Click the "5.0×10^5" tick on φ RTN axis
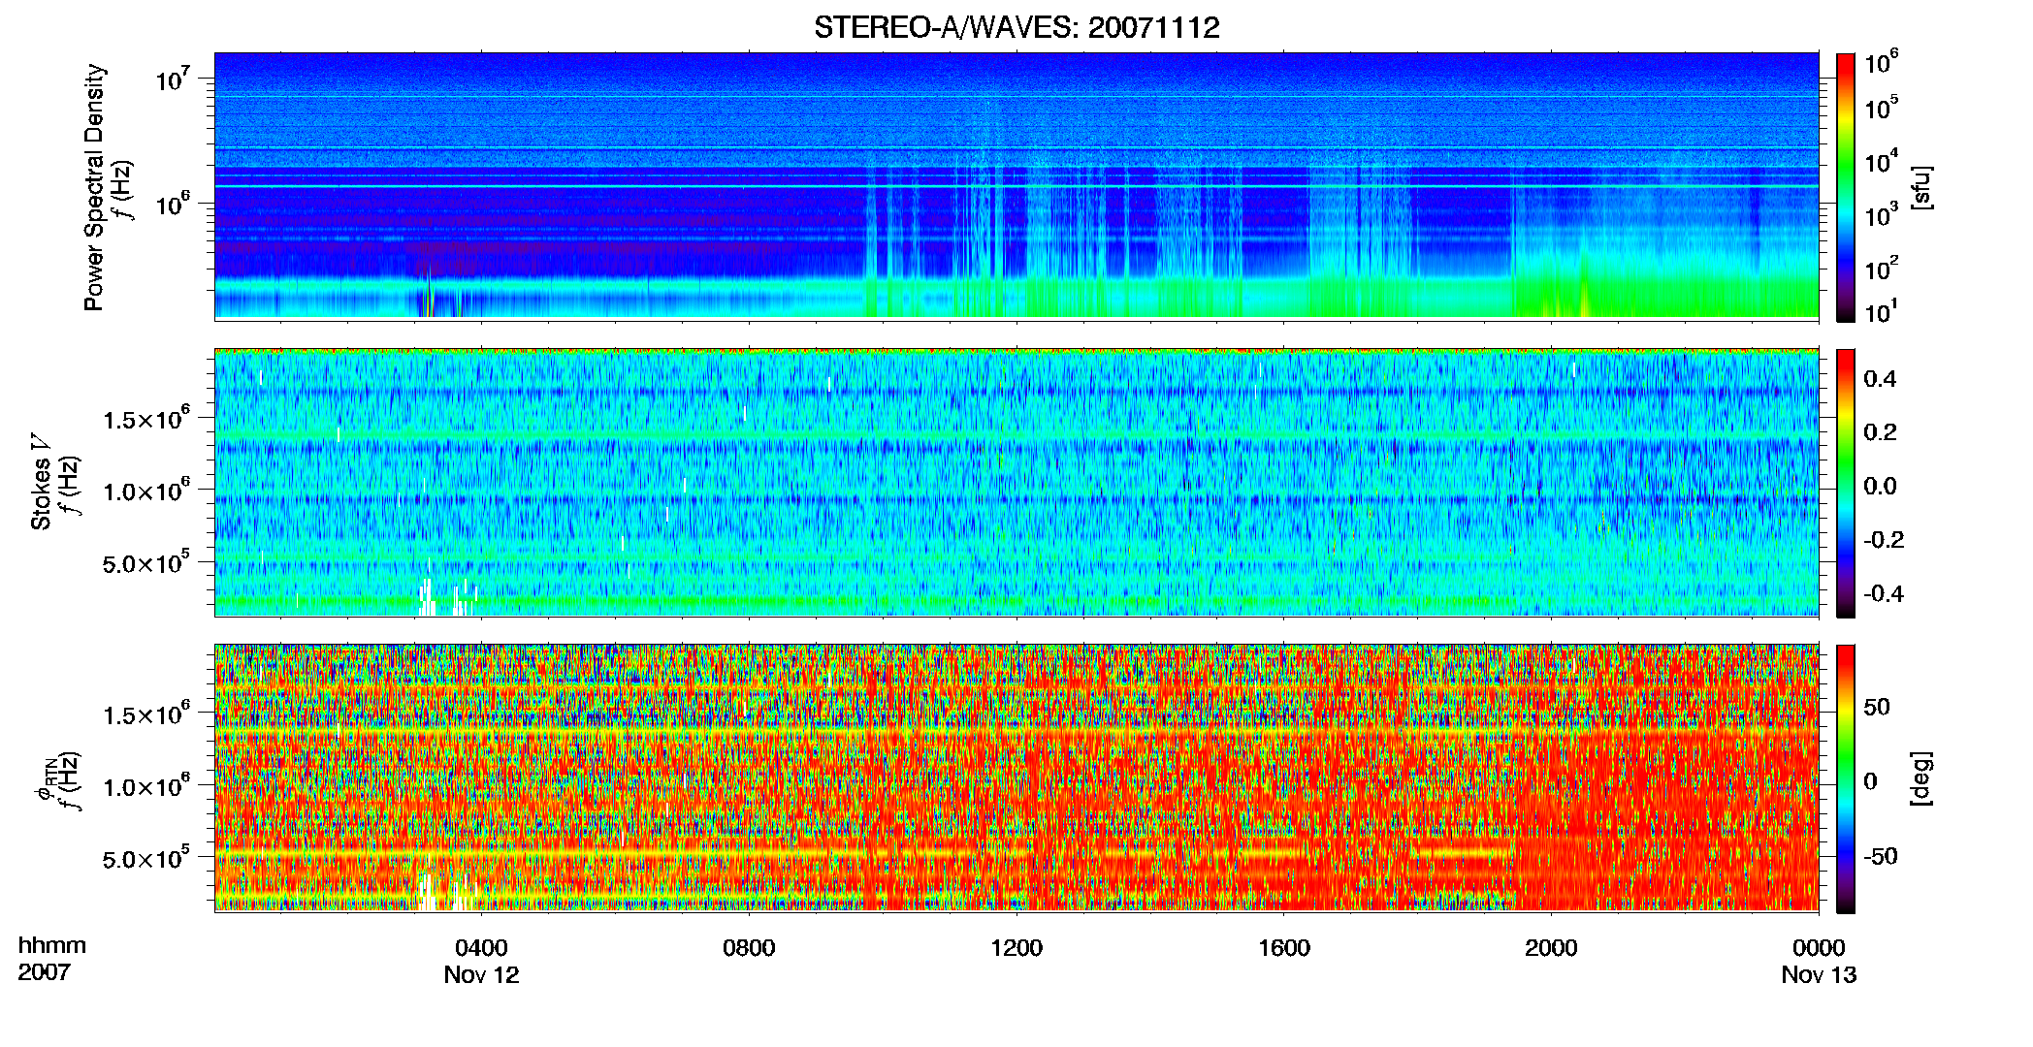2033x1047 pixels. pyautogui.click(x=146, y=858)
